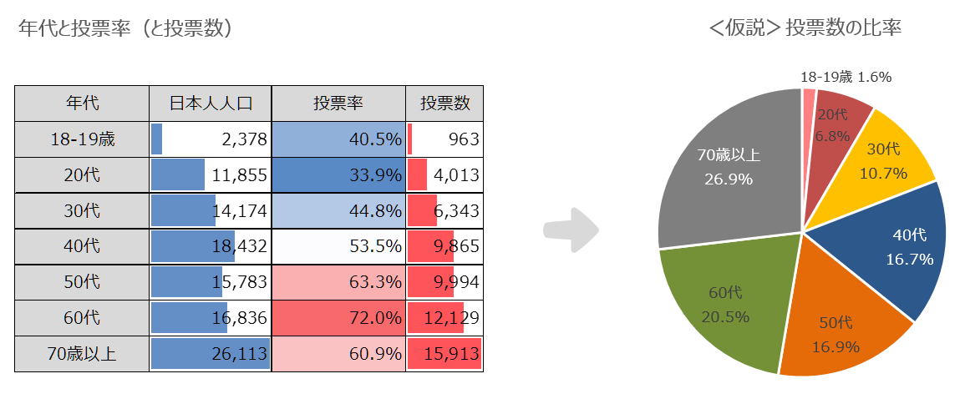Viewport: 965px width, 399px height.
Task: Click the 年代 column header
Action: [82, 104]
